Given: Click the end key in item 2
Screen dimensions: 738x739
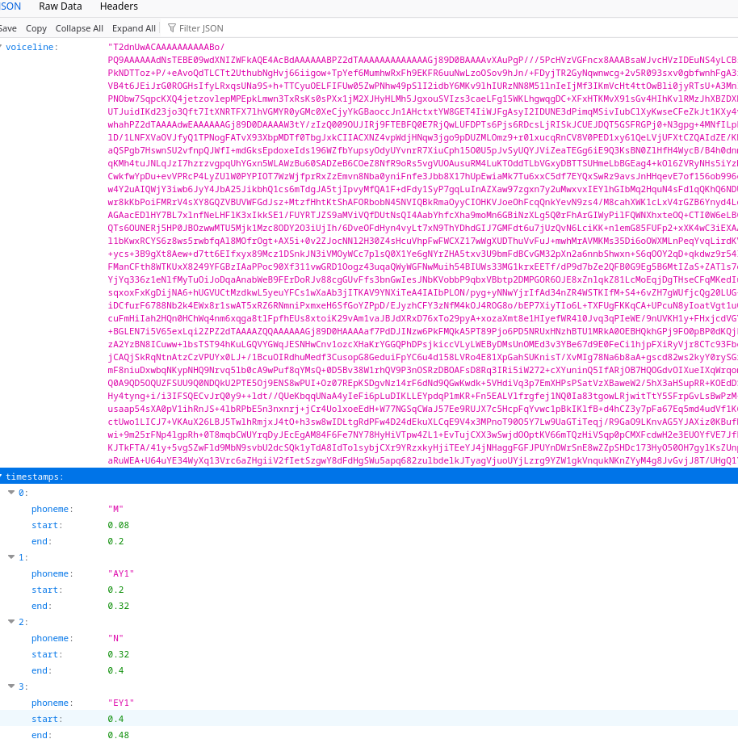Looking at the screenshot, I should [40, 670].
